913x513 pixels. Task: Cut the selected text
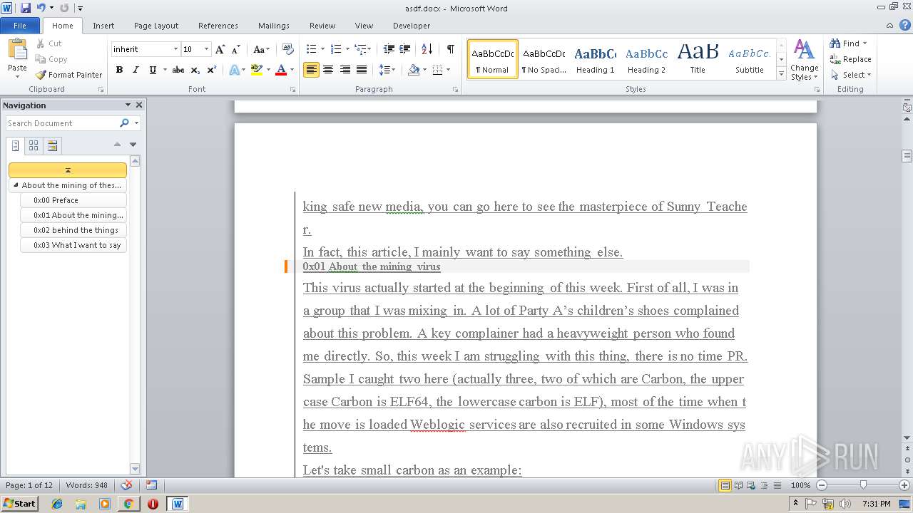pyautogui.click(x=49, y=43)
